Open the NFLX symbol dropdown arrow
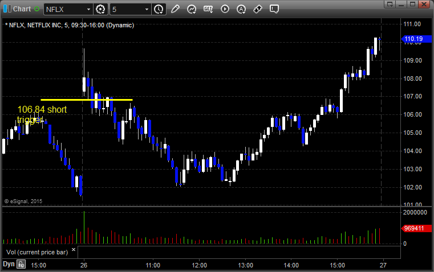The width and height of the screenshot is (434, 272). tap(88, 9)
